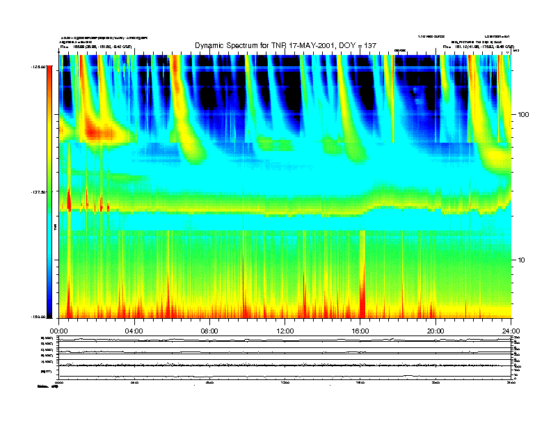Pick the 12:00 time axis label
The width and height of the screenshot is (551, 426).
point(285,331)
